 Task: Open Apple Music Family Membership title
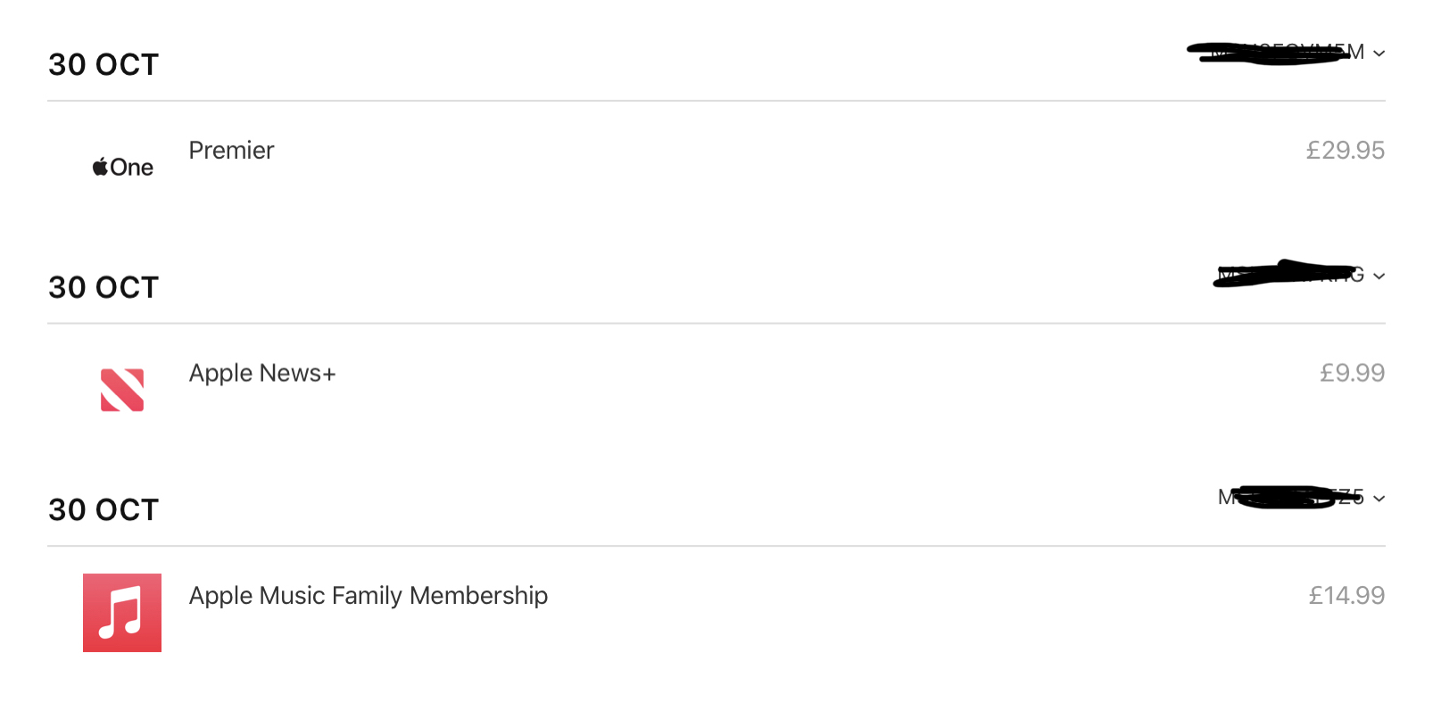tap(369, 595)
